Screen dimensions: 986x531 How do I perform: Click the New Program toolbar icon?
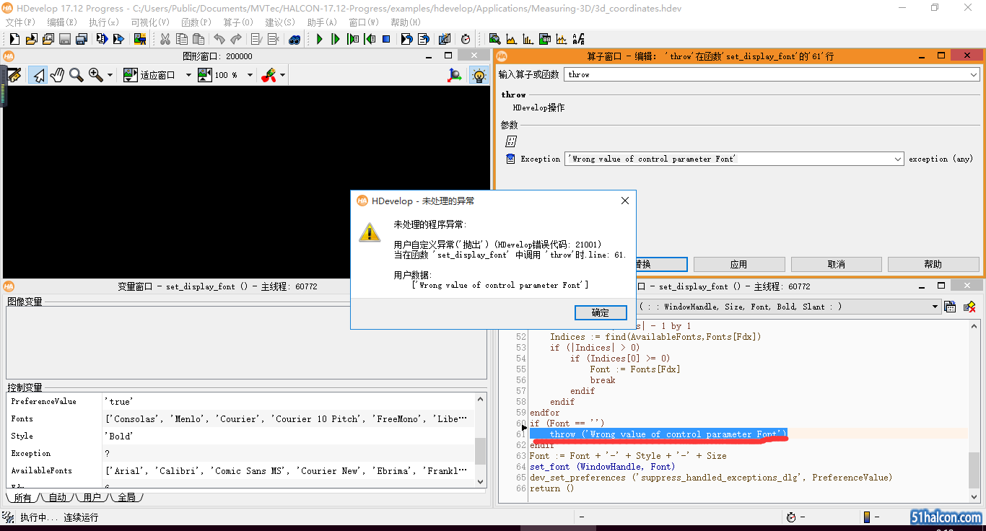pos(14,39)
